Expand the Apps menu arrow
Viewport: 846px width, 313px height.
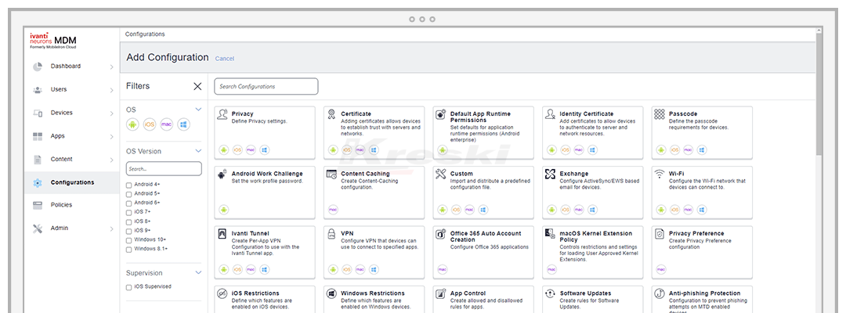pyautogui.click(x=112, y=136)
